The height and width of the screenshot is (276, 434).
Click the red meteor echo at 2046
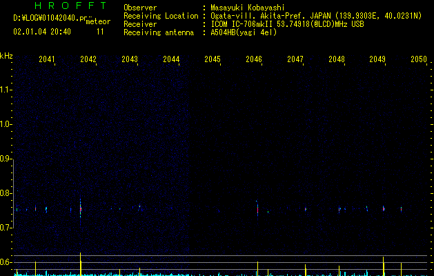coord(257,210)
